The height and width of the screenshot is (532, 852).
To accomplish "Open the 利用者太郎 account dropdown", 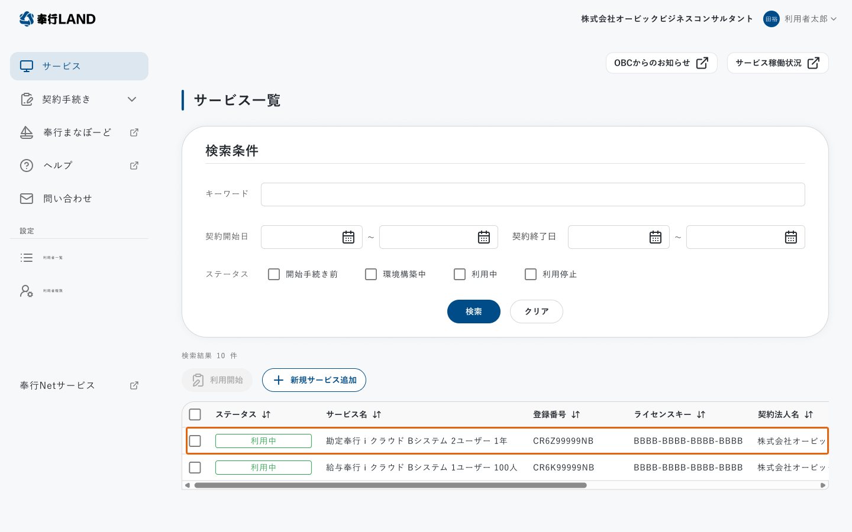I will [805, 18].
